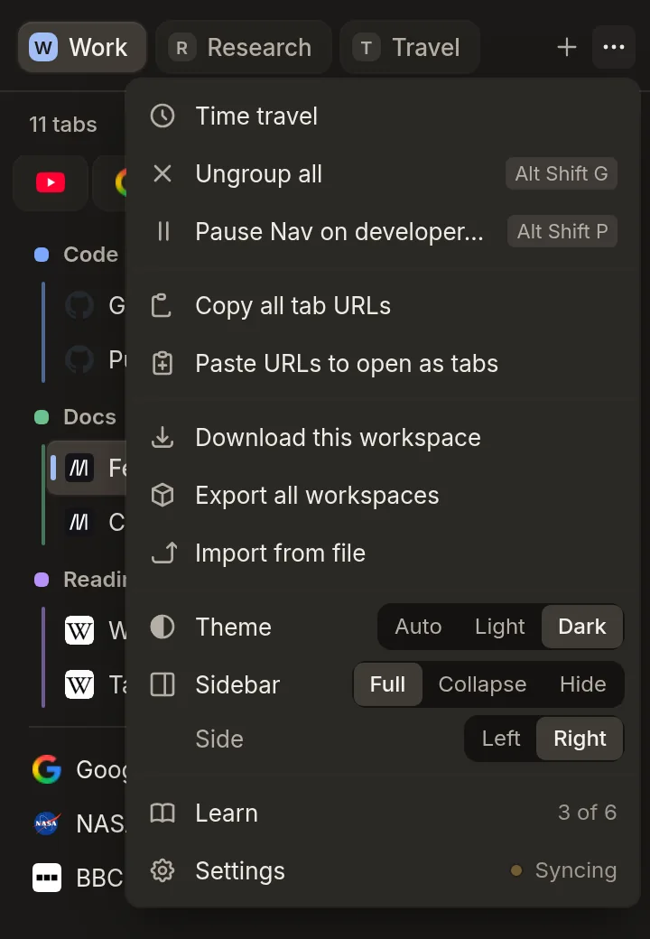Click the blue Code group color dot

pyautogui.click(x=42, y=255)
